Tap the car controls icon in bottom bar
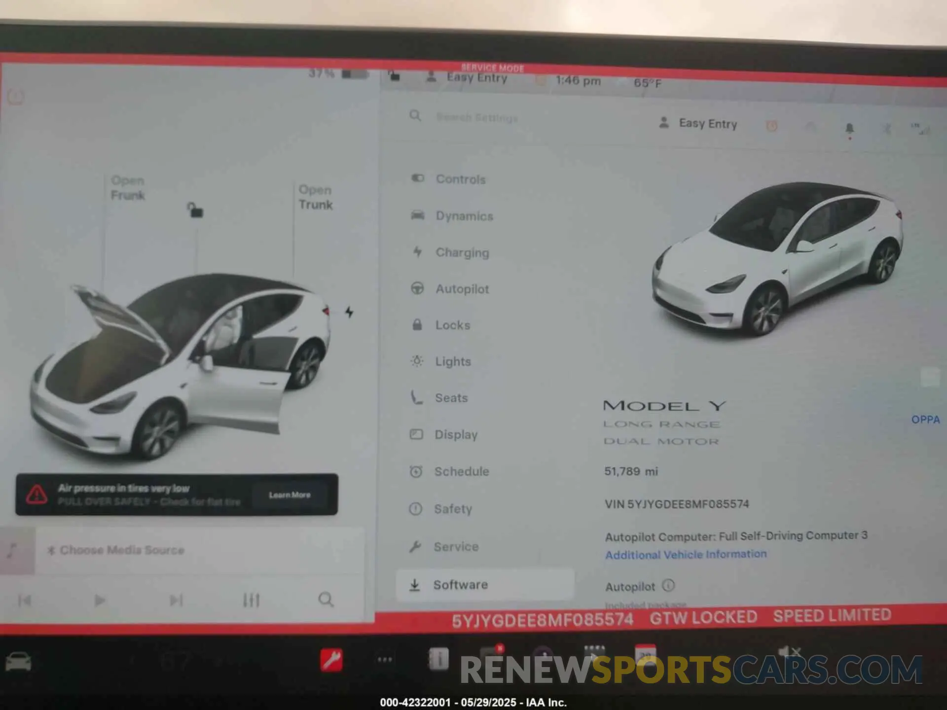 pos(18,662)
